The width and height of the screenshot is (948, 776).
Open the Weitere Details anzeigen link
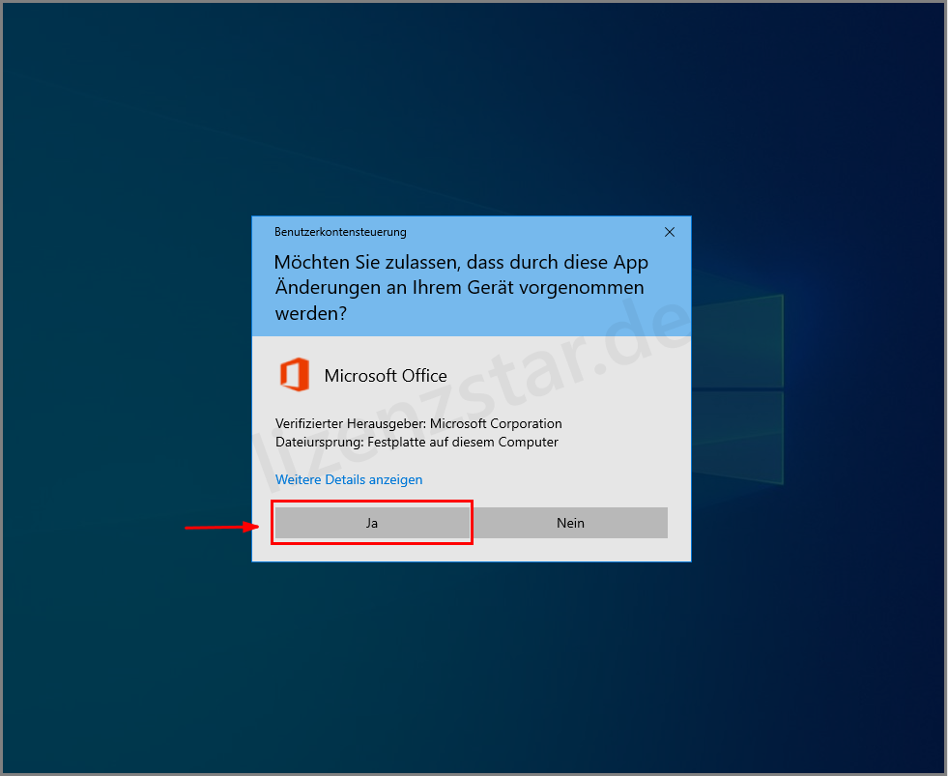(349, 479)
